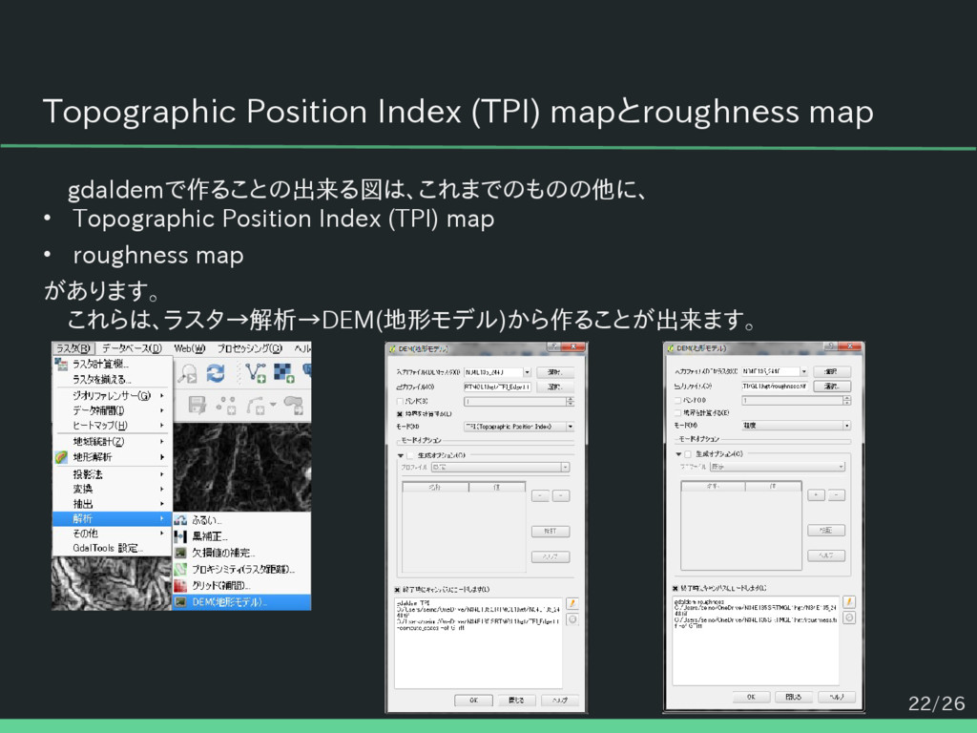Viewport: 977px width, 733px height.
Task: Toggle compute edges checkbox in roughness dialog
Action: pos(677,412)
